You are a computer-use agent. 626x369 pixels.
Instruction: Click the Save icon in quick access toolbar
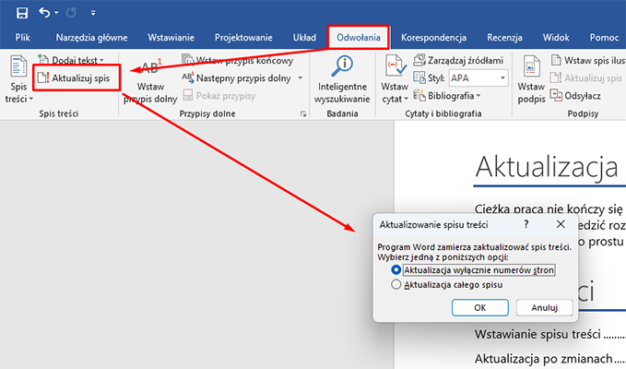pos(22,13)
